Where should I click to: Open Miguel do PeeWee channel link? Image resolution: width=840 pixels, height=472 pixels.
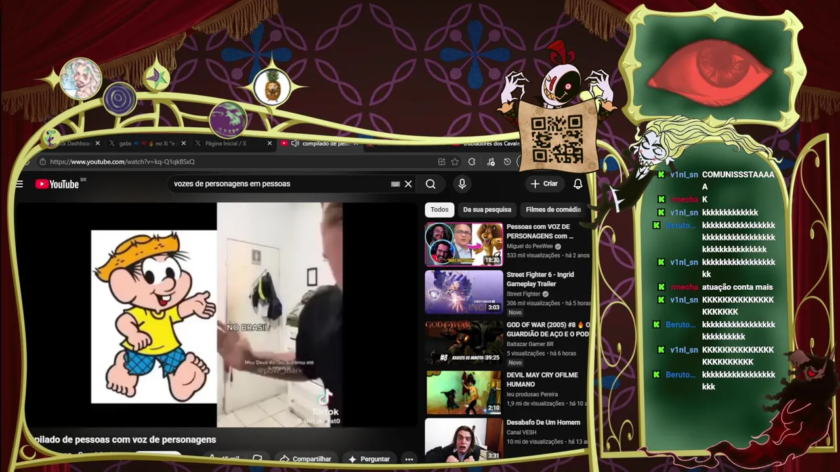530,246
